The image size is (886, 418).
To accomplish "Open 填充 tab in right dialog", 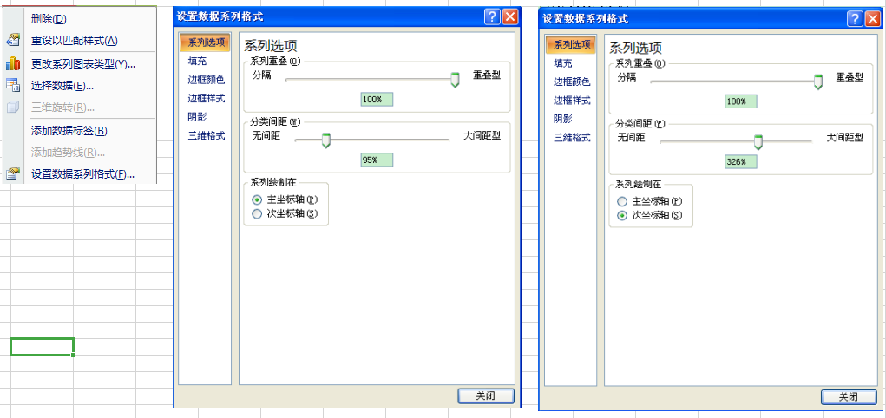I will point(563,63).
